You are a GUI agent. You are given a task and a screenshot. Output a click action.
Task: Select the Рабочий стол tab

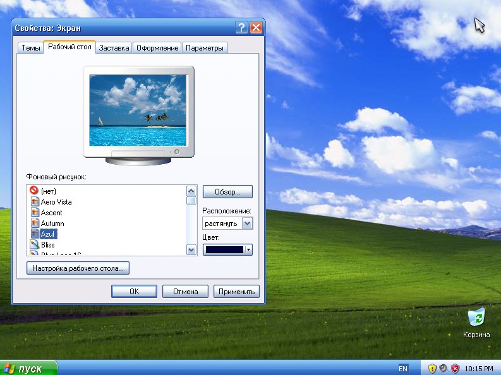pyautogui.click(x=69, y=47)
